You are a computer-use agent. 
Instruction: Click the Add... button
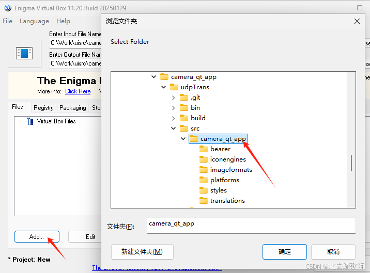click(37, 237)
